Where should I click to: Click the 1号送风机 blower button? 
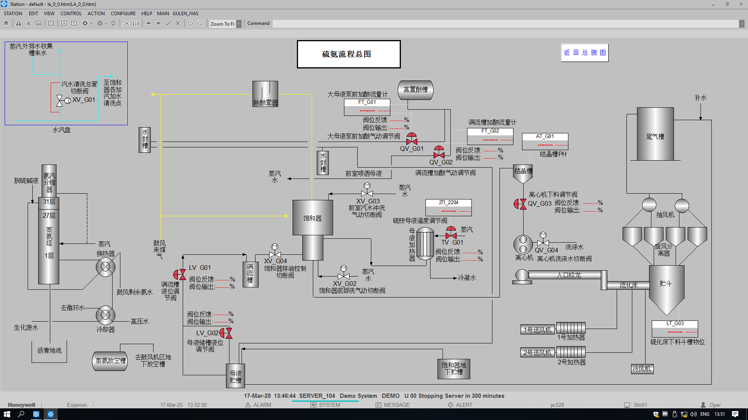[x=538, y=330]
